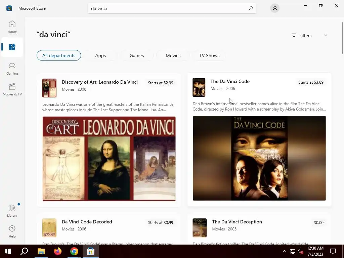
Task: Click small Da Vinci Deception poster thumbnail
Action: 200,228
